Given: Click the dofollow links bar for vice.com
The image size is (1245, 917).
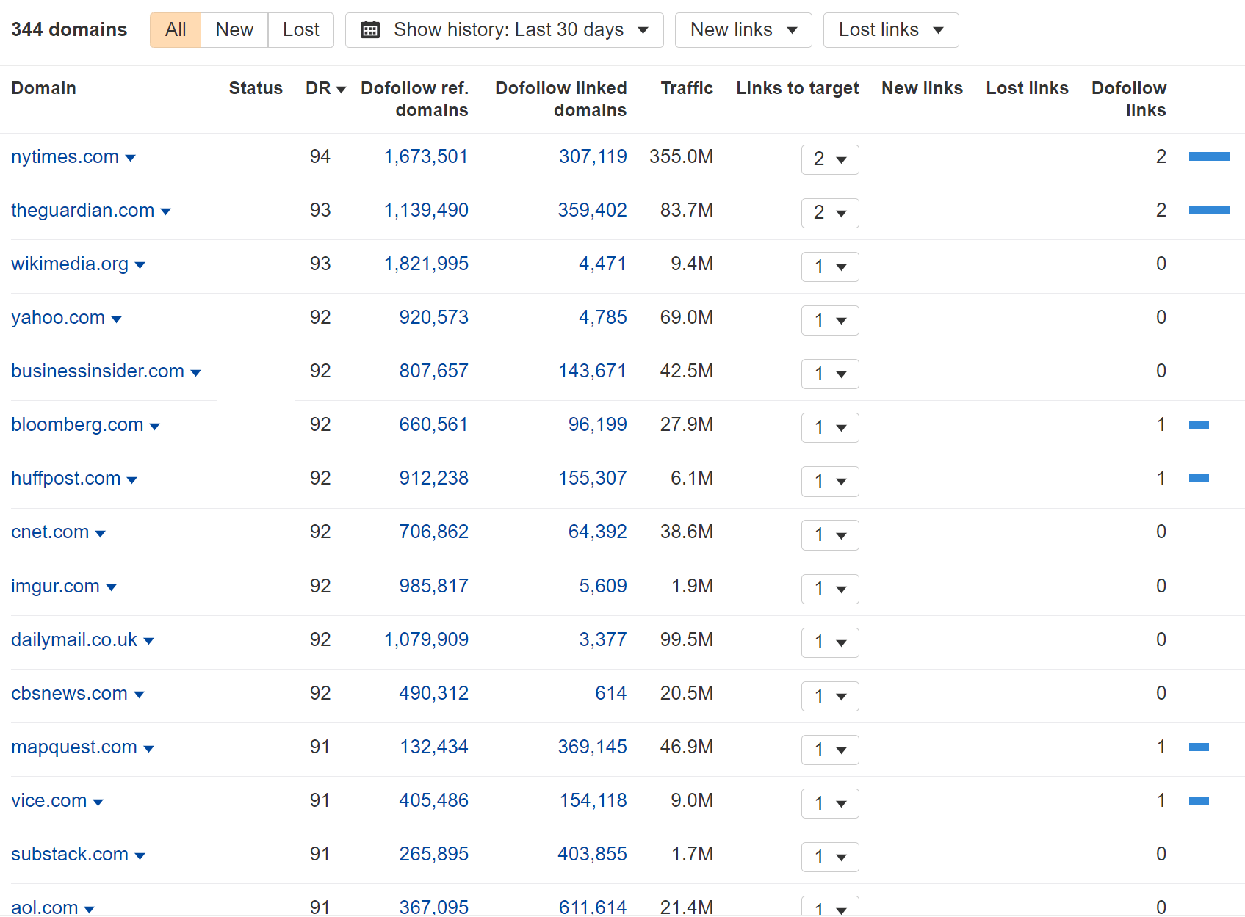Looking at the screenshot, I should point(1199,800).
